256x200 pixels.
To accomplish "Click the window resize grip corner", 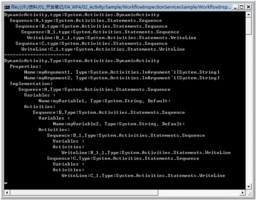I will (x=249, y=193).
